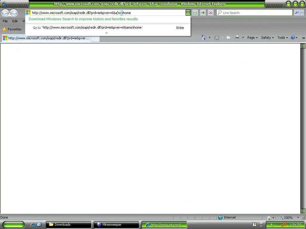Expand the command bar overflow chevron

point(303,38)
